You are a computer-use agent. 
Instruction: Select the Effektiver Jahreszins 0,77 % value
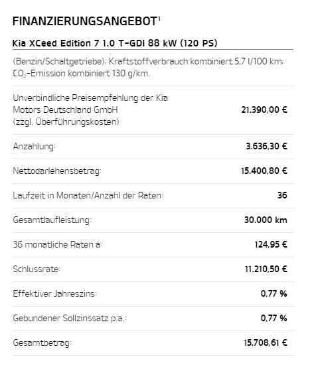coord(274,293)
